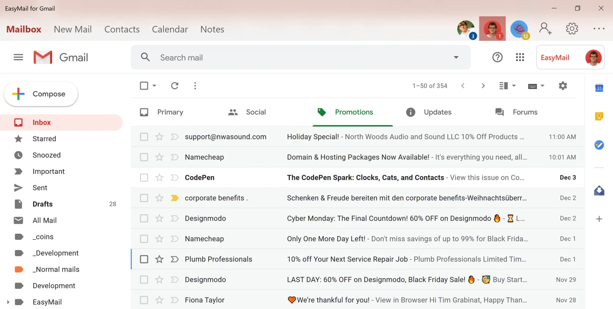Toggle the hamburger main menu

coord(18,57)
